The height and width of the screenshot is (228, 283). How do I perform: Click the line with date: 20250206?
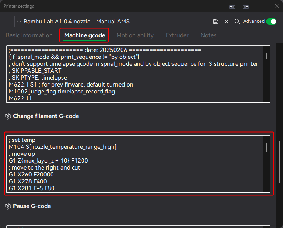[x=105, y=50]
